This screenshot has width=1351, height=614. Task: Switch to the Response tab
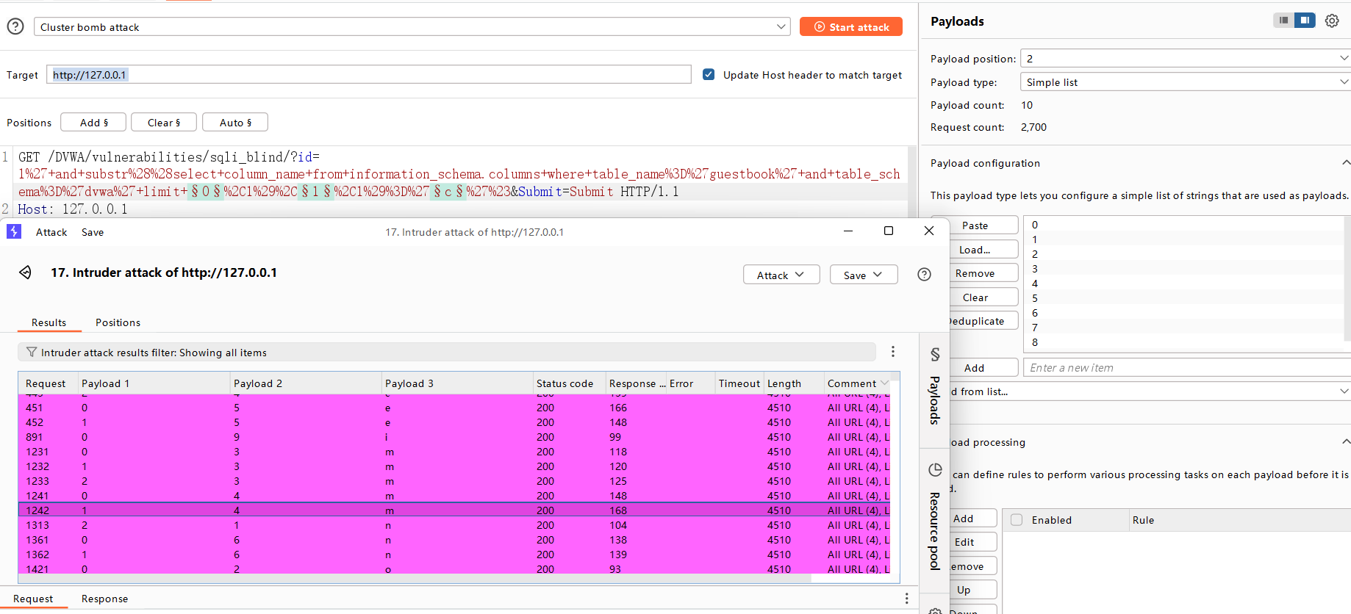104,599
